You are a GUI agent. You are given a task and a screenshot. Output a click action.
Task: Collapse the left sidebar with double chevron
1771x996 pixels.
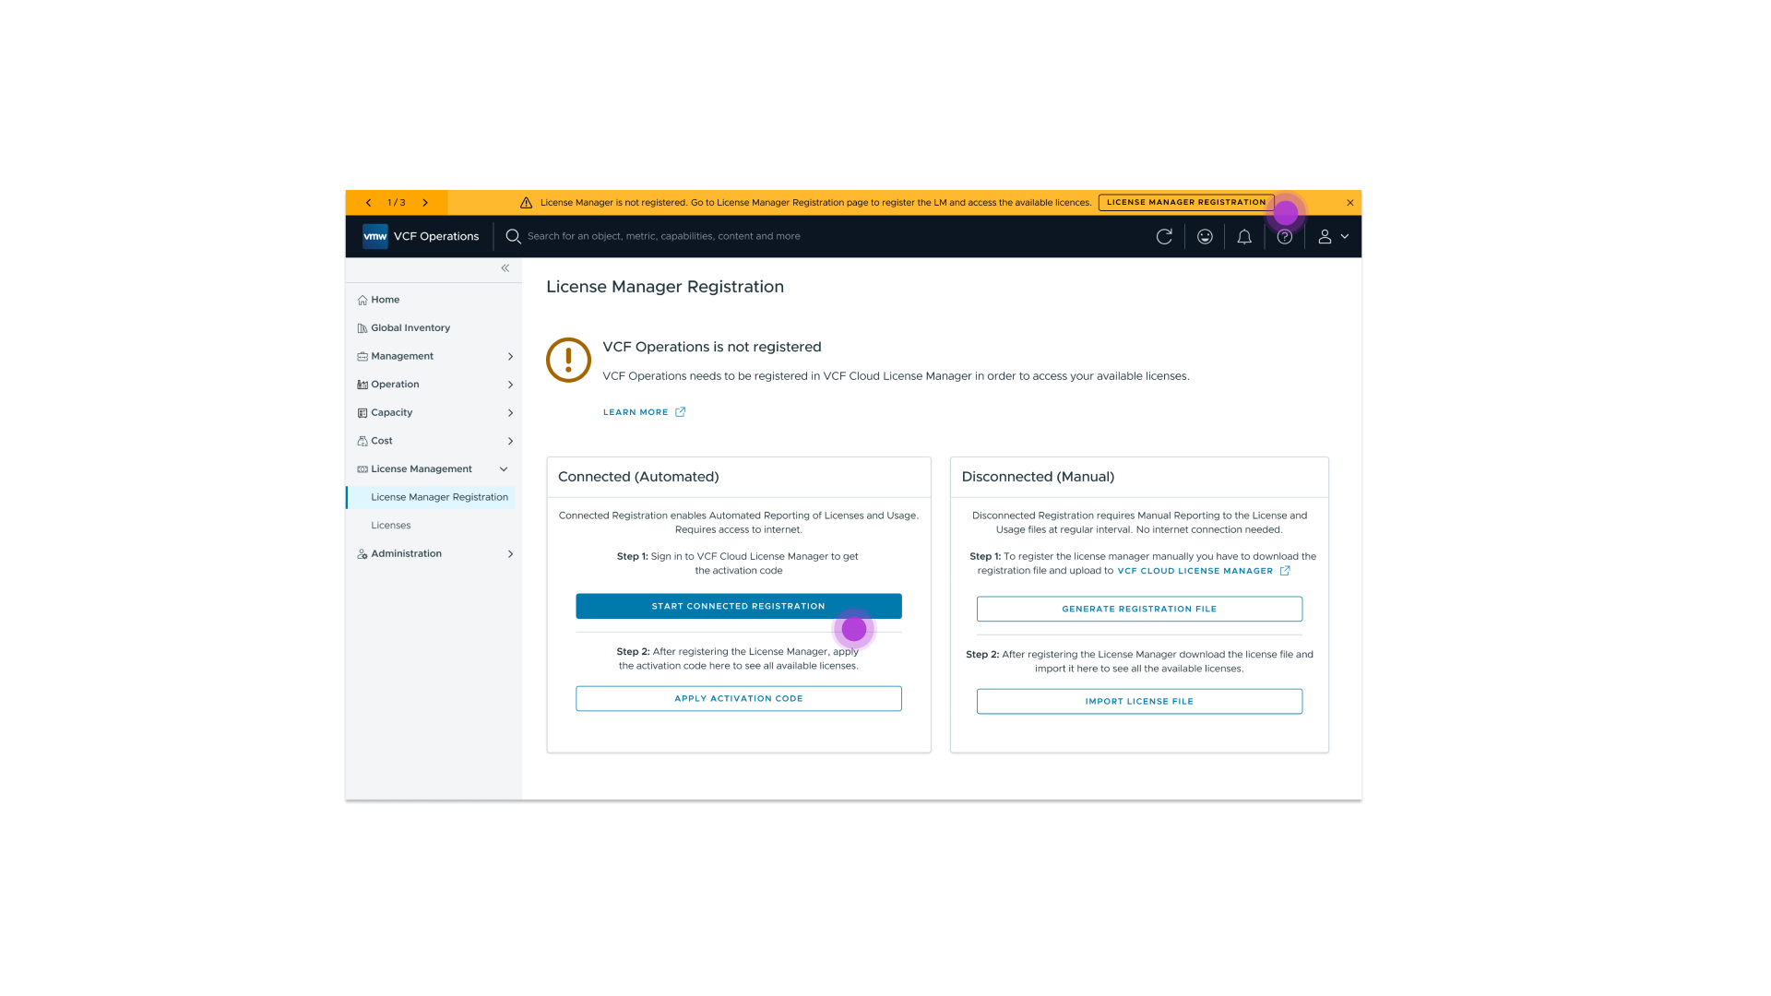[505, 268]
